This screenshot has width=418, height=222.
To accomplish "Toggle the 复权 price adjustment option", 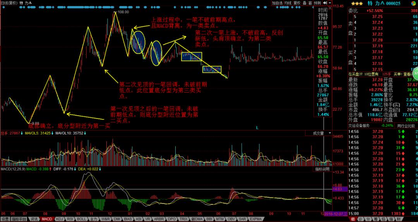I will (297, 3).
